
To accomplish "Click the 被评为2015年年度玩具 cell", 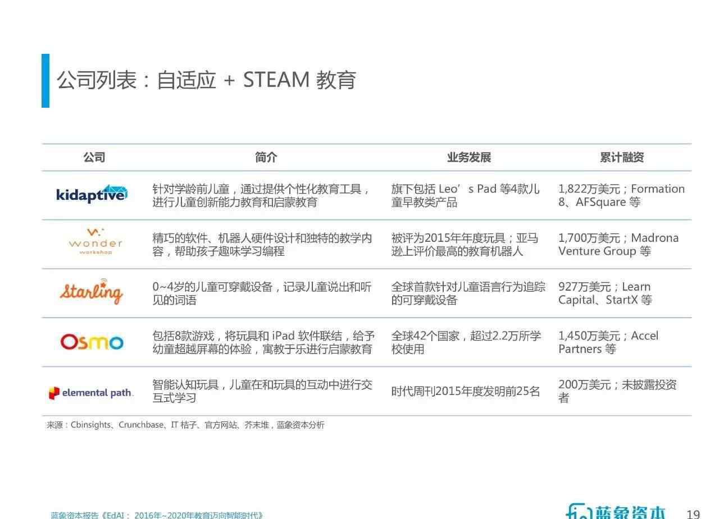I will 465,244.
